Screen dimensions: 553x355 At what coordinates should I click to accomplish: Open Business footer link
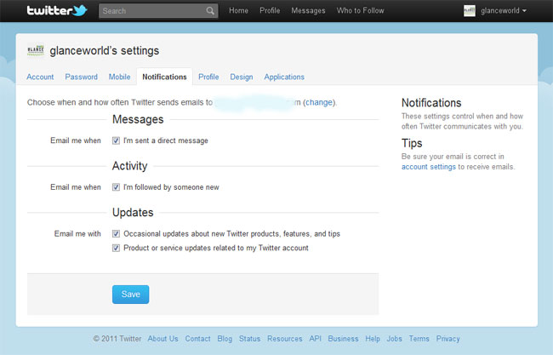343,339
